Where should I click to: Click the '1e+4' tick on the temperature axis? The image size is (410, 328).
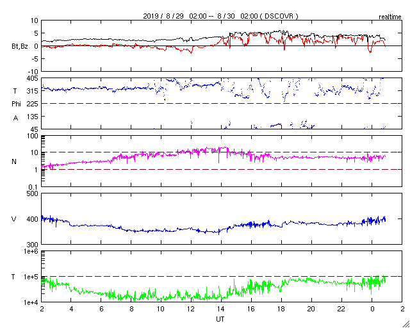pyautogui.click(x=31, y=302)
